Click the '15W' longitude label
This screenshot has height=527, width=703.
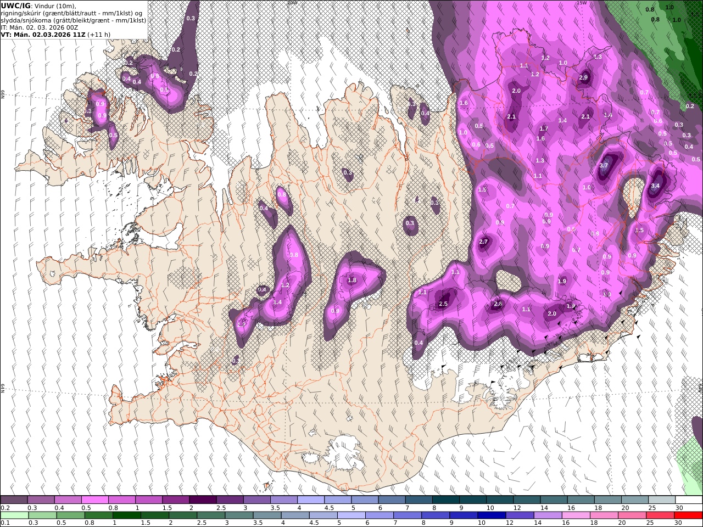coord(582,3)
